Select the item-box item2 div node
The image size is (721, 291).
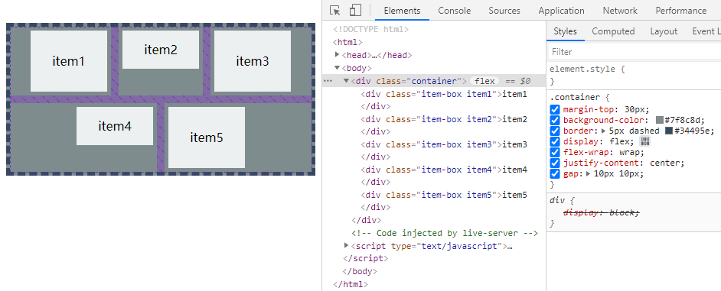pyautogui.click(x=444, y=119)
